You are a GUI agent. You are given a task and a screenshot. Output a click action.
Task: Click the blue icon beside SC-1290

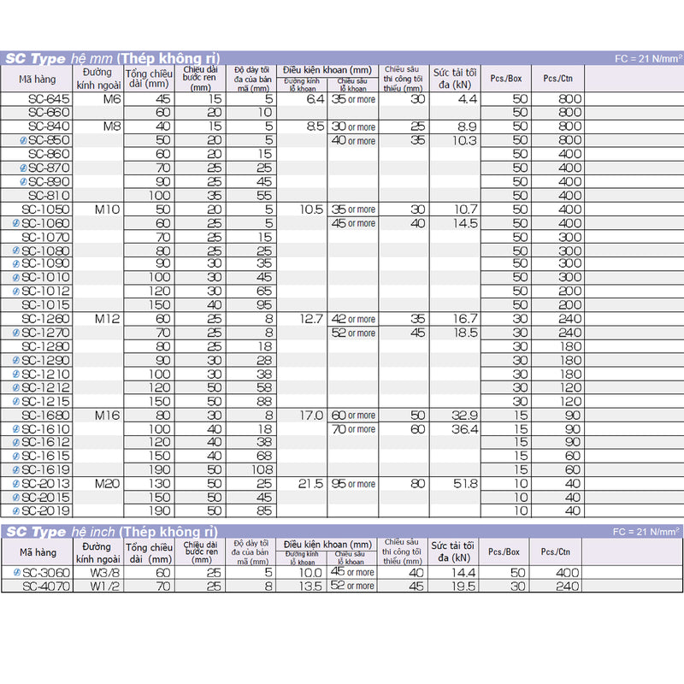[x=16, y=361]
